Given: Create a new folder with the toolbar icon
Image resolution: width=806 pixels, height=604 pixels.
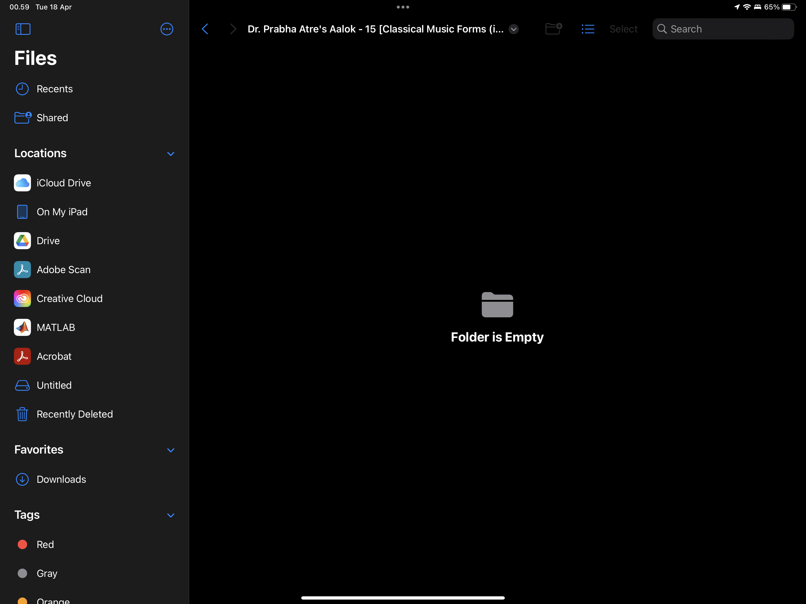Looking at the screenshot, I should [553, 29].
